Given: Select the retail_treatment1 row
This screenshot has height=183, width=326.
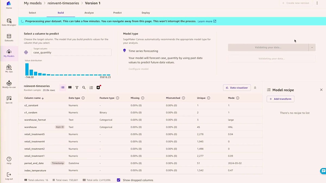Looking at the screenshot, I should [140, 156].
